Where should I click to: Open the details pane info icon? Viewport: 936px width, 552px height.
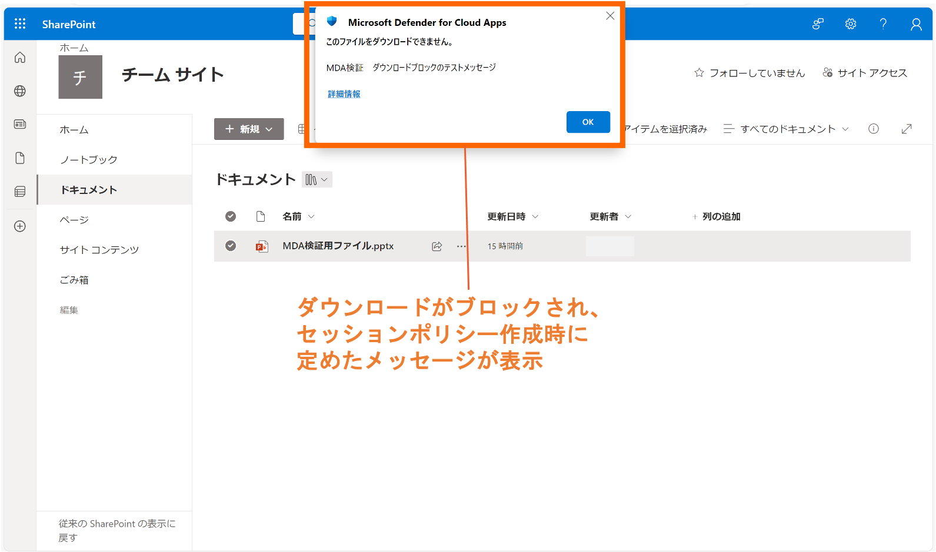pyautogui.click(x=874, y=129)
